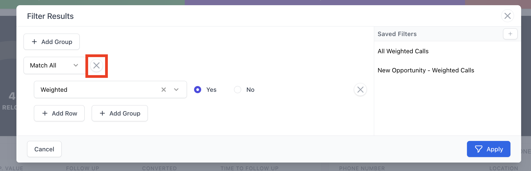531x171 pixels.
Task: Click the Weighted field combo box
Action: (99, 90)
